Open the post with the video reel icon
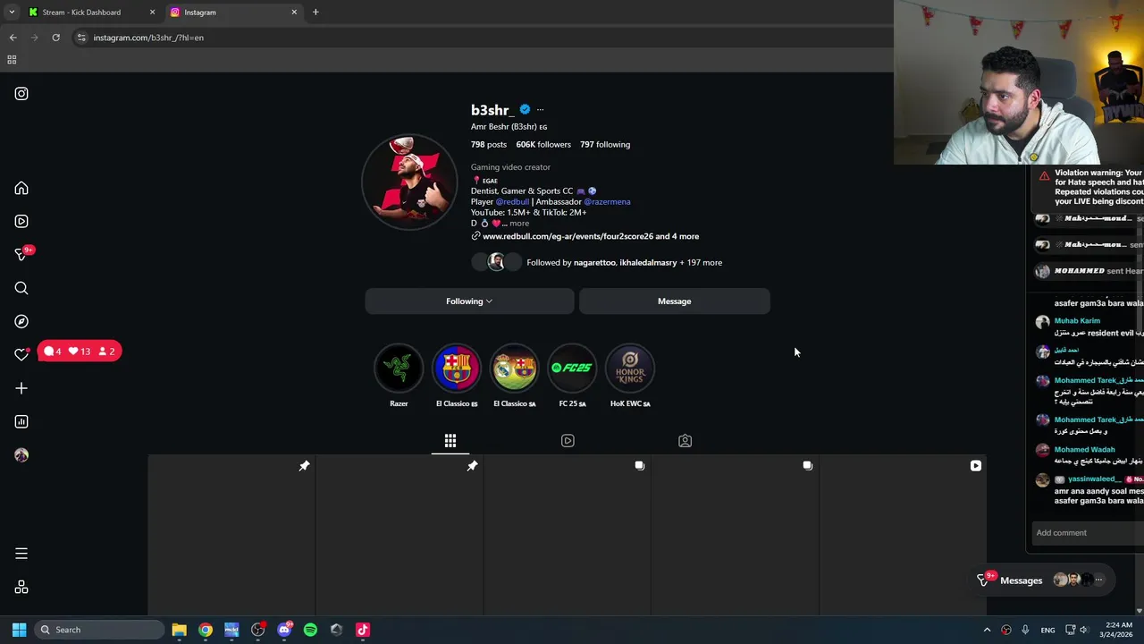This screenshot has width=1144, height=644. 903,535
